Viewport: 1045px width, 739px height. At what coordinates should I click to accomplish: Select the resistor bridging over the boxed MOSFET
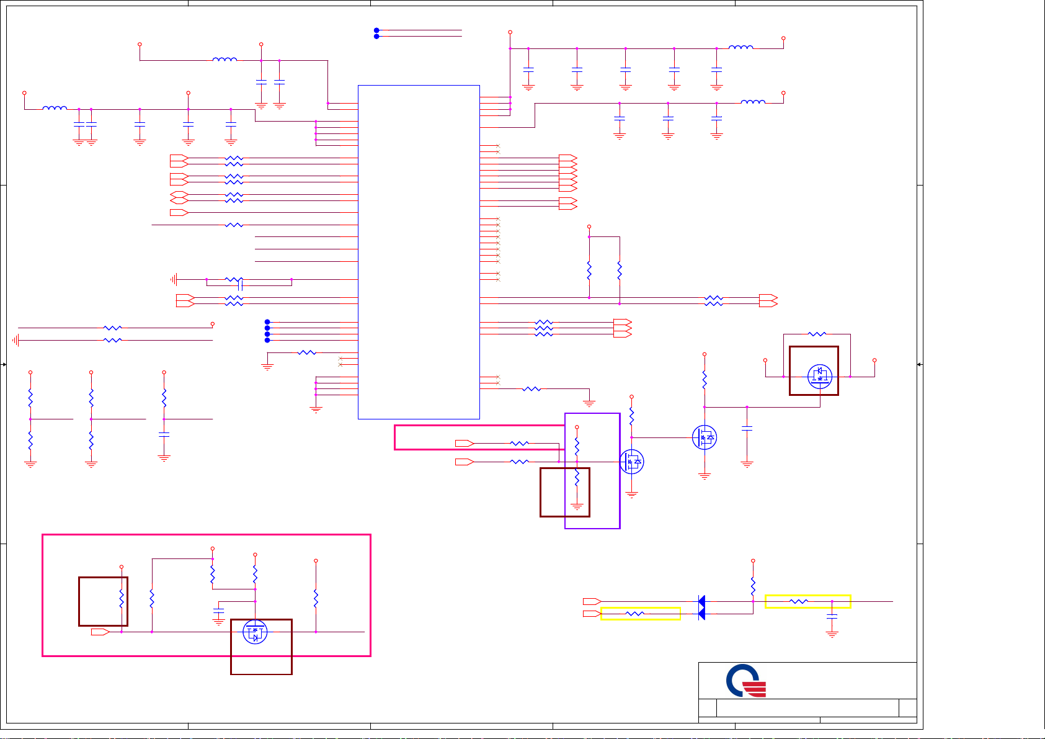click(817, 334)
